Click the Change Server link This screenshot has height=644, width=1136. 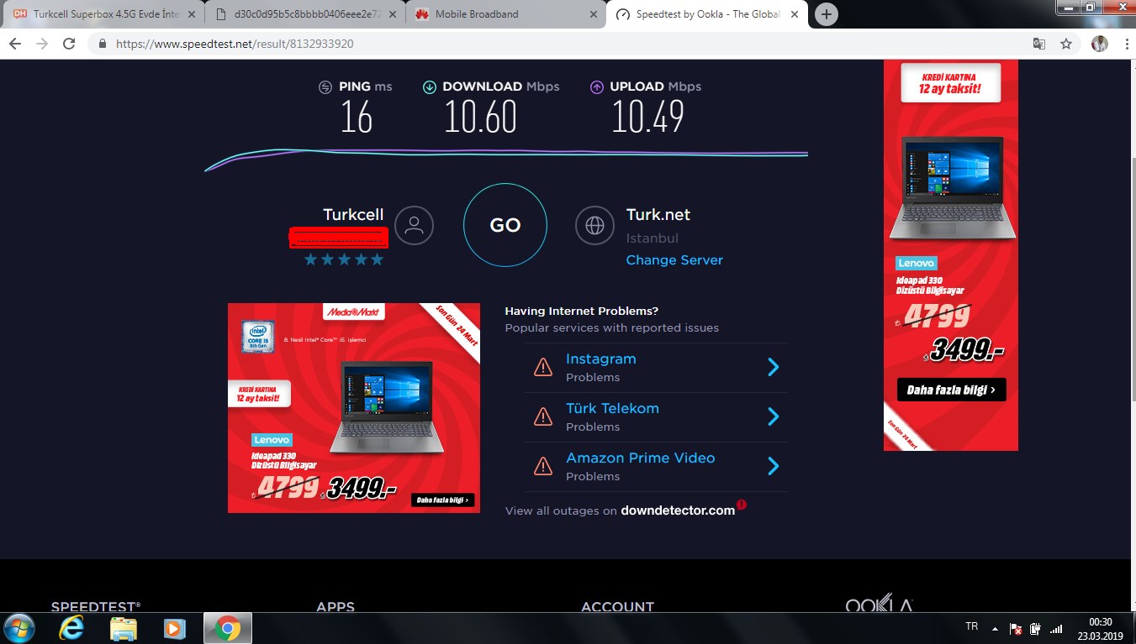pyautogui.click(x=674, y=260)
